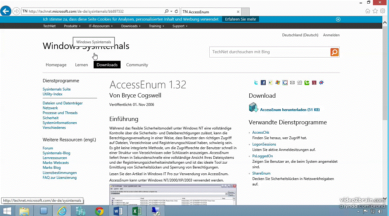This screenshot has height=216, width=389.
Task: Share page by email envelope icon
Action: 292,83
